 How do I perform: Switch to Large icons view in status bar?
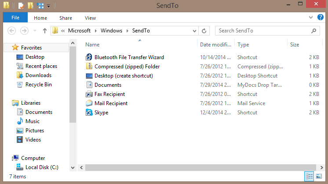coord(319,177)
